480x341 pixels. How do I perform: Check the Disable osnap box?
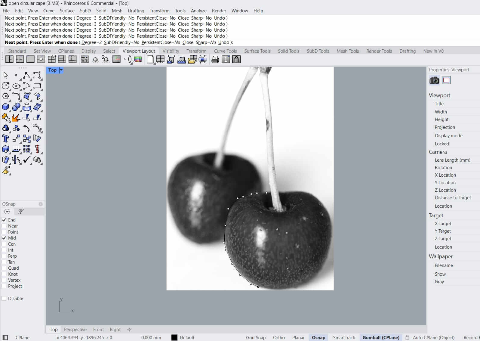[x=4, y=299]
